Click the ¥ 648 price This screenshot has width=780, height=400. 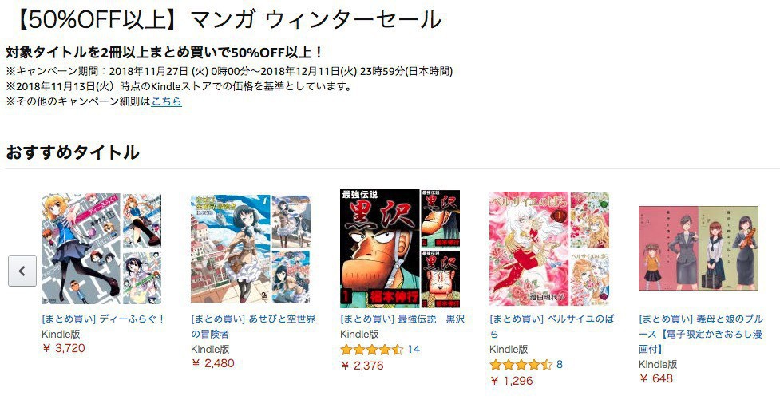coord(655,378)
